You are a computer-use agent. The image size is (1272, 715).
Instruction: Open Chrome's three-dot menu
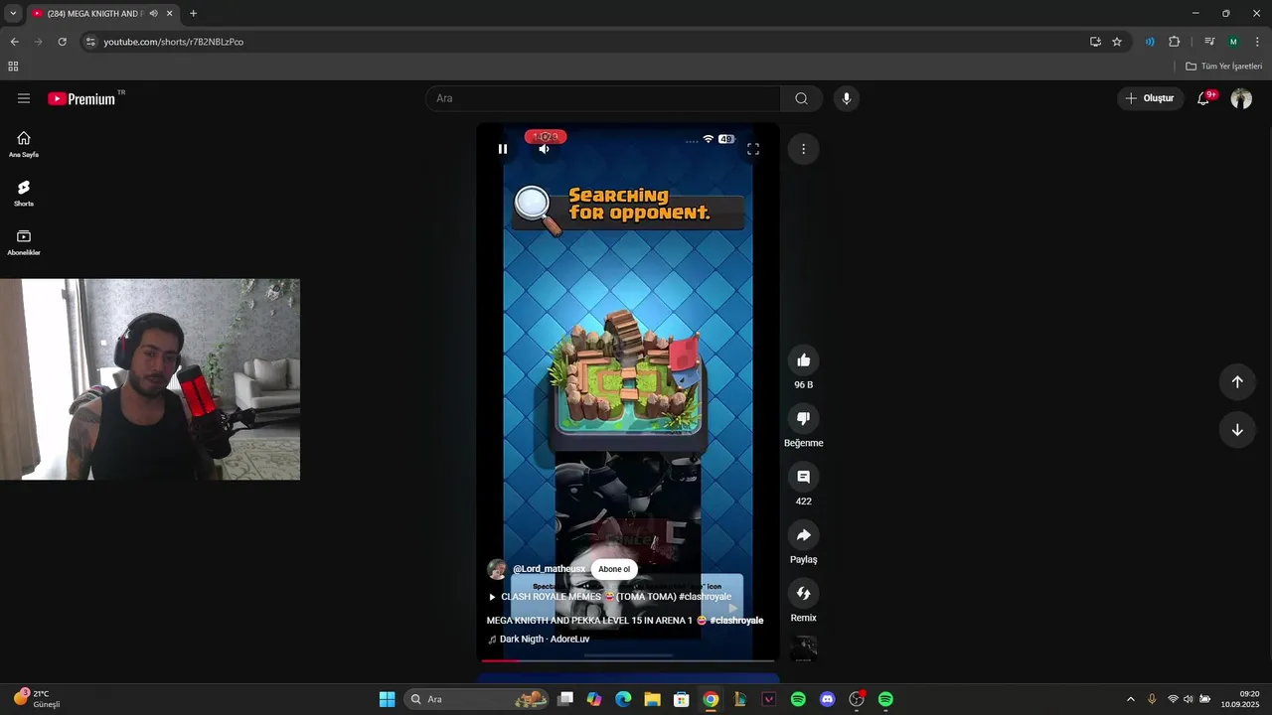coord(1257,42)
